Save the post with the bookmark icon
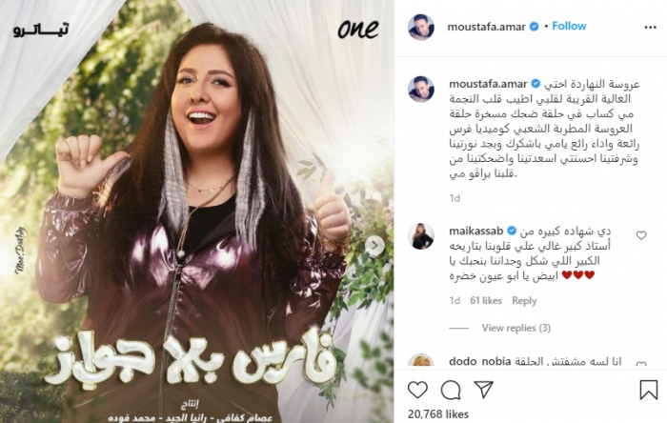 (x=649, y=390)
